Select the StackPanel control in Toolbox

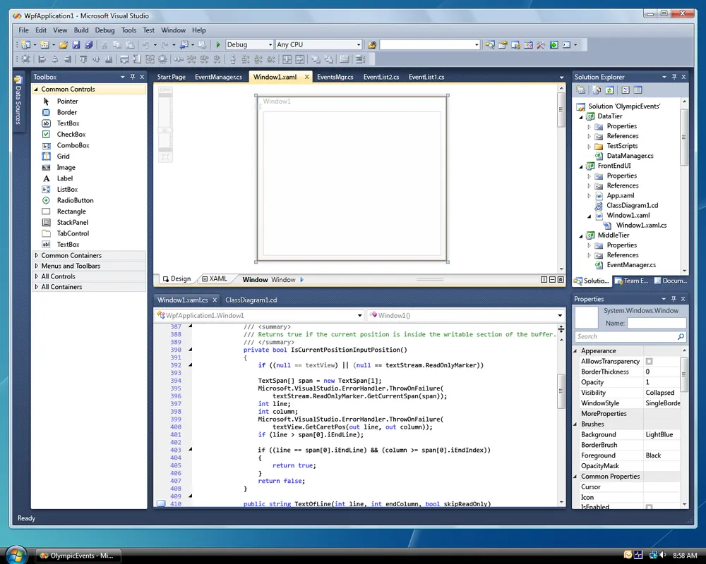coord(72,223)
